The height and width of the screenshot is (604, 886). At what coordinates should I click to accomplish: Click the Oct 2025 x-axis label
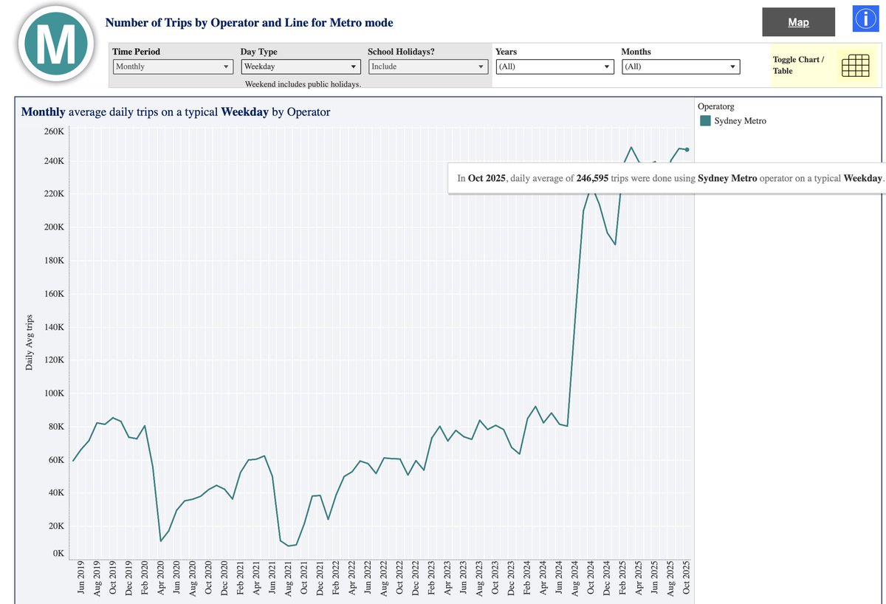687,578
